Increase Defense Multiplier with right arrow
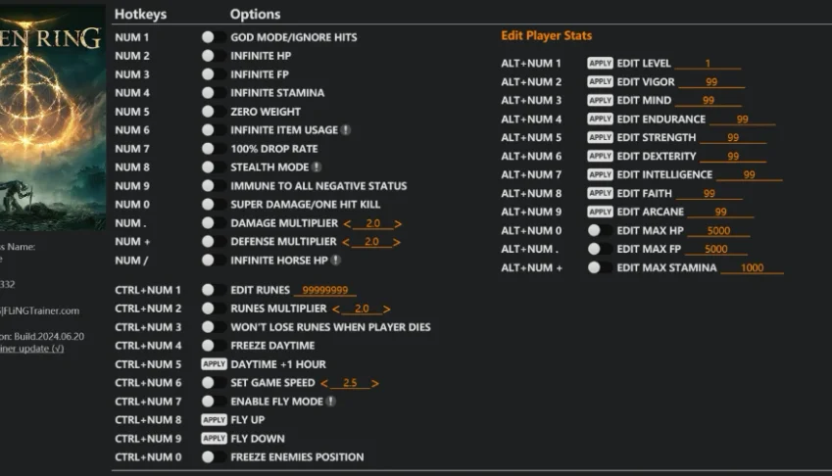The width and height of the screenshot is (832, 476). 396,242
